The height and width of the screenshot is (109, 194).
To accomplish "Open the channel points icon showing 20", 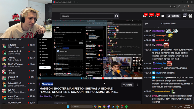I will 184,16.
